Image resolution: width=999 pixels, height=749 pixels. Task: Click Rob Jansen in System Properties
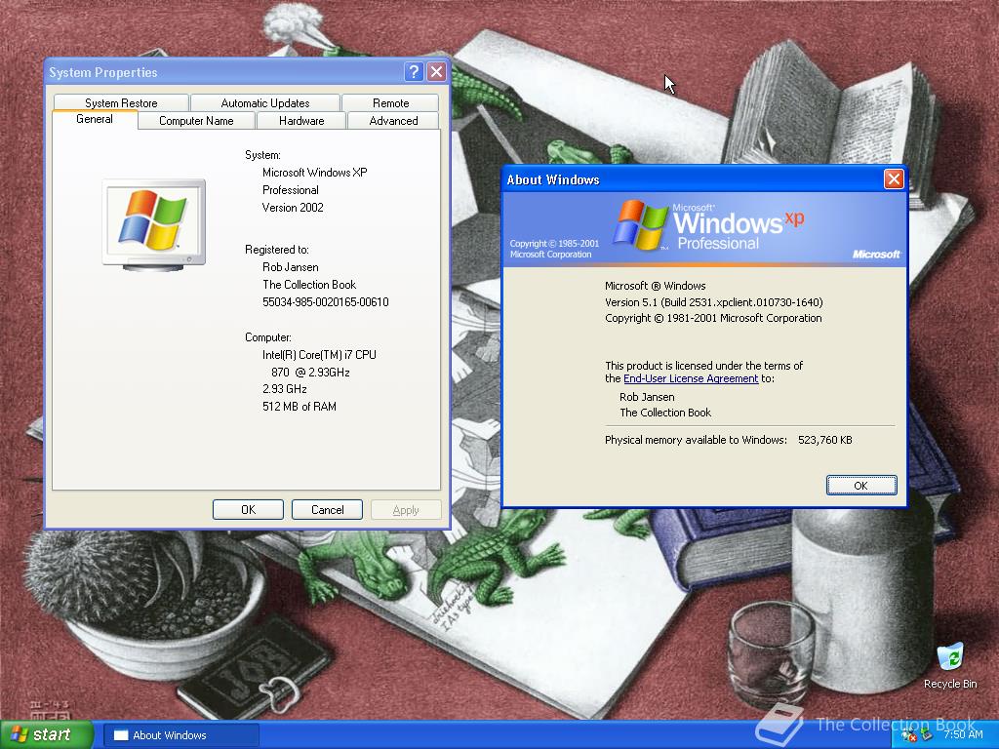tap(290, 267)
